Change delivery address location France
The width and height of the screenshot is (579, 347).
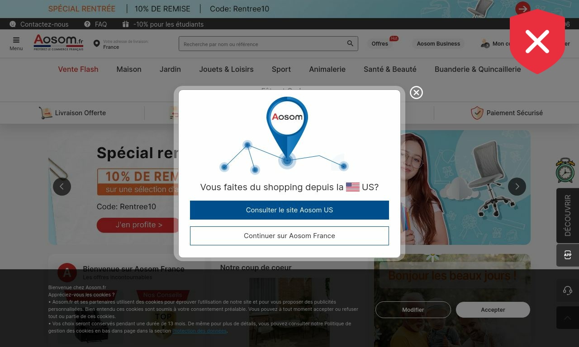tap(121, 44)
